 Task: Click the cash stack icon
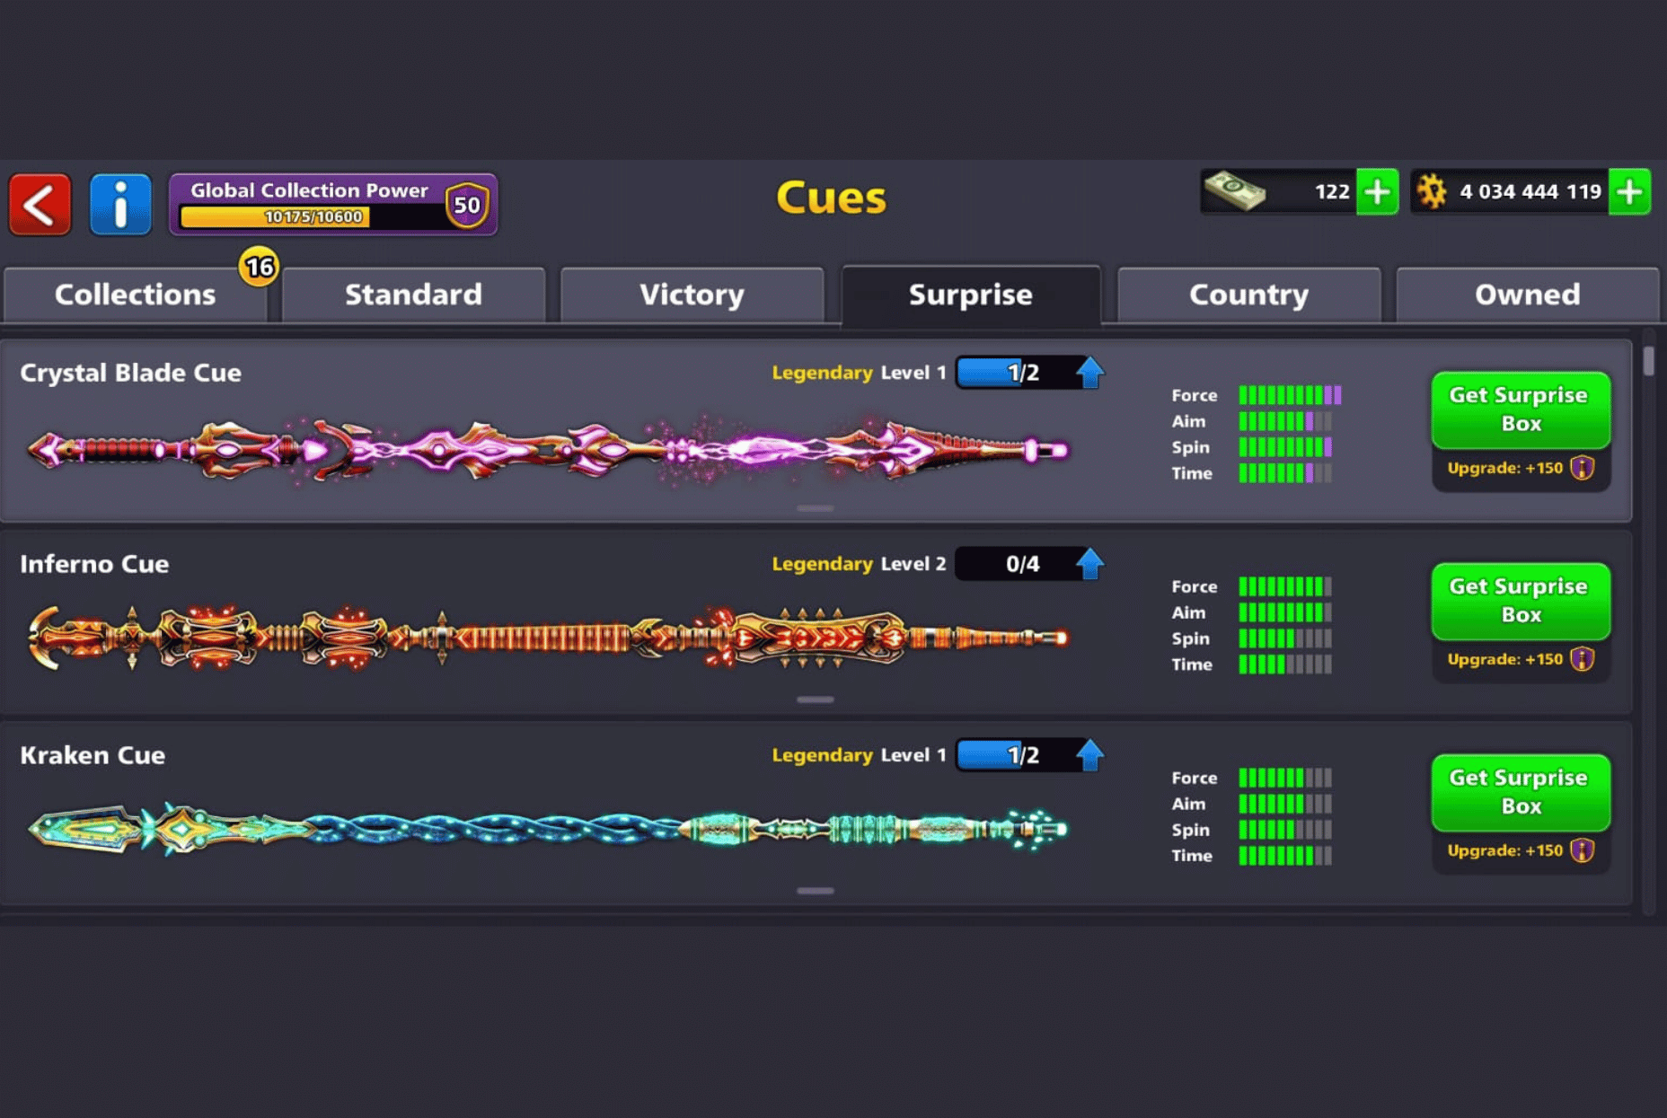(x=1235, y=191)
